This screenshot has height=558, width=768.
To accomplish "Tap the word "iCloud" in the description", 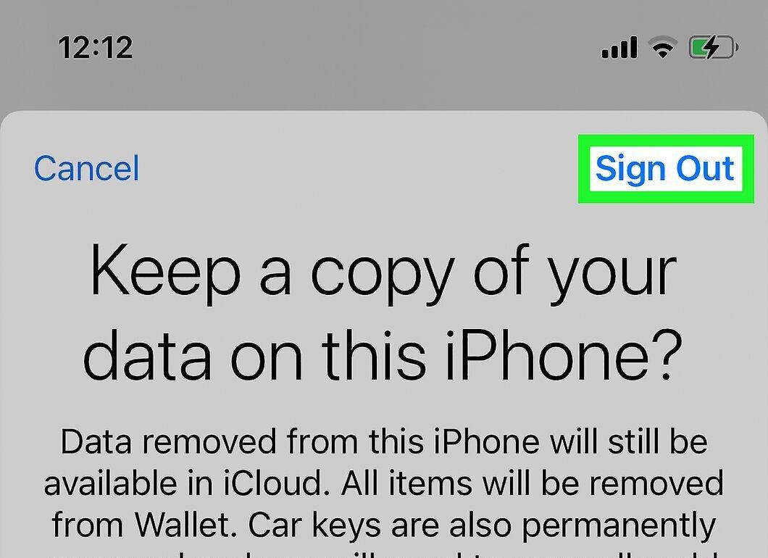I will (x=273, y=483).
